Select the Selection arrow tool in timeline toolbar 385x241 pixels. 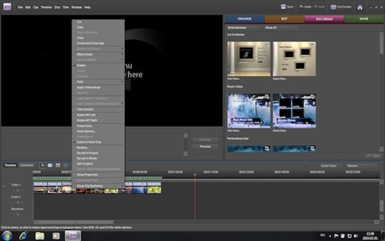coord(42,165)
